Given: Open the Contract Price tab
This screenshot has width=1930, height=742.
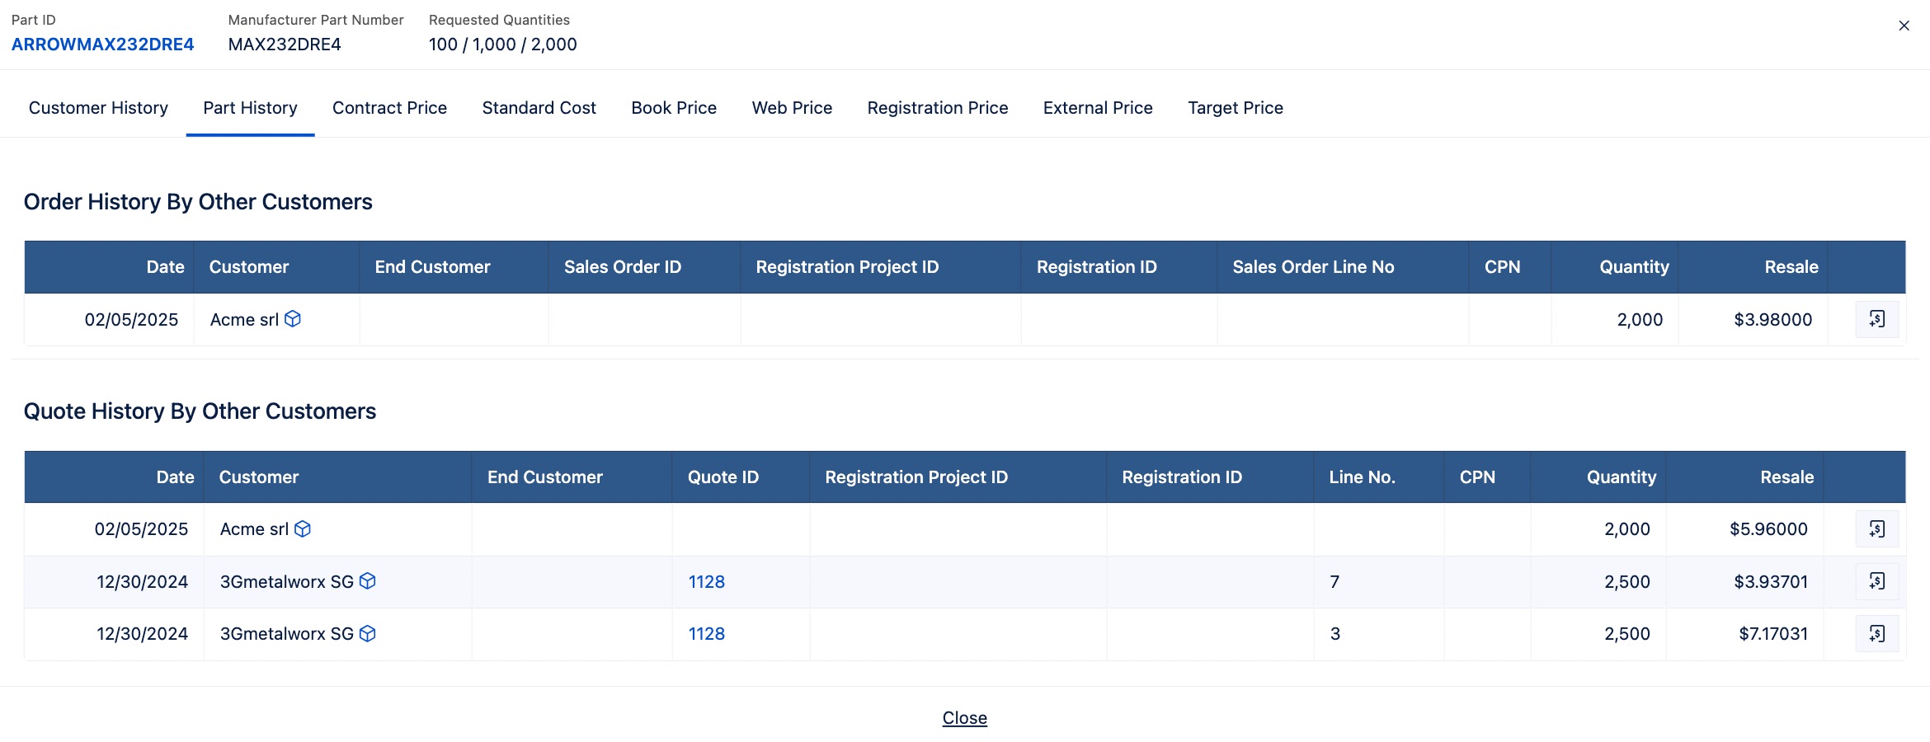Looking at the screenshot, I should pyautogui.click(x=389, y=108).
